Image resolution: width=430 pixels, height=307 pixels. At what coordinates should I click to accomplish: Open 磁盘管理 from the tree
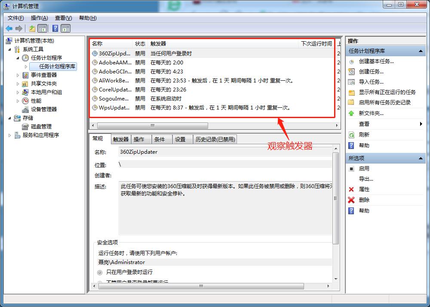(41, 127)
